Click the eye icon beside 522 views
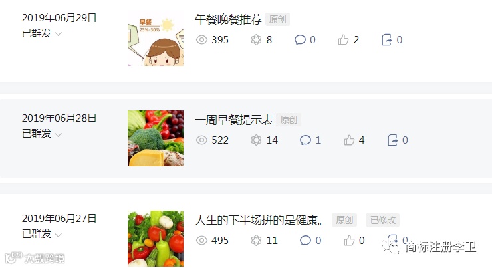Screen dimensions: 492x268 pyautogui.click(x=201, y=140)
